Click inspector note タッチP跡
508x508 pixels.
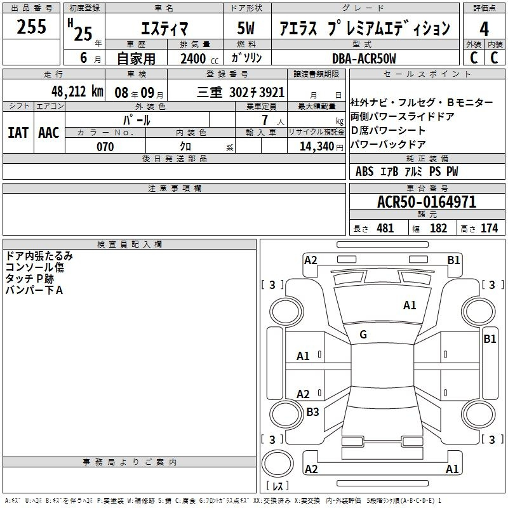(x=29, y=279)
